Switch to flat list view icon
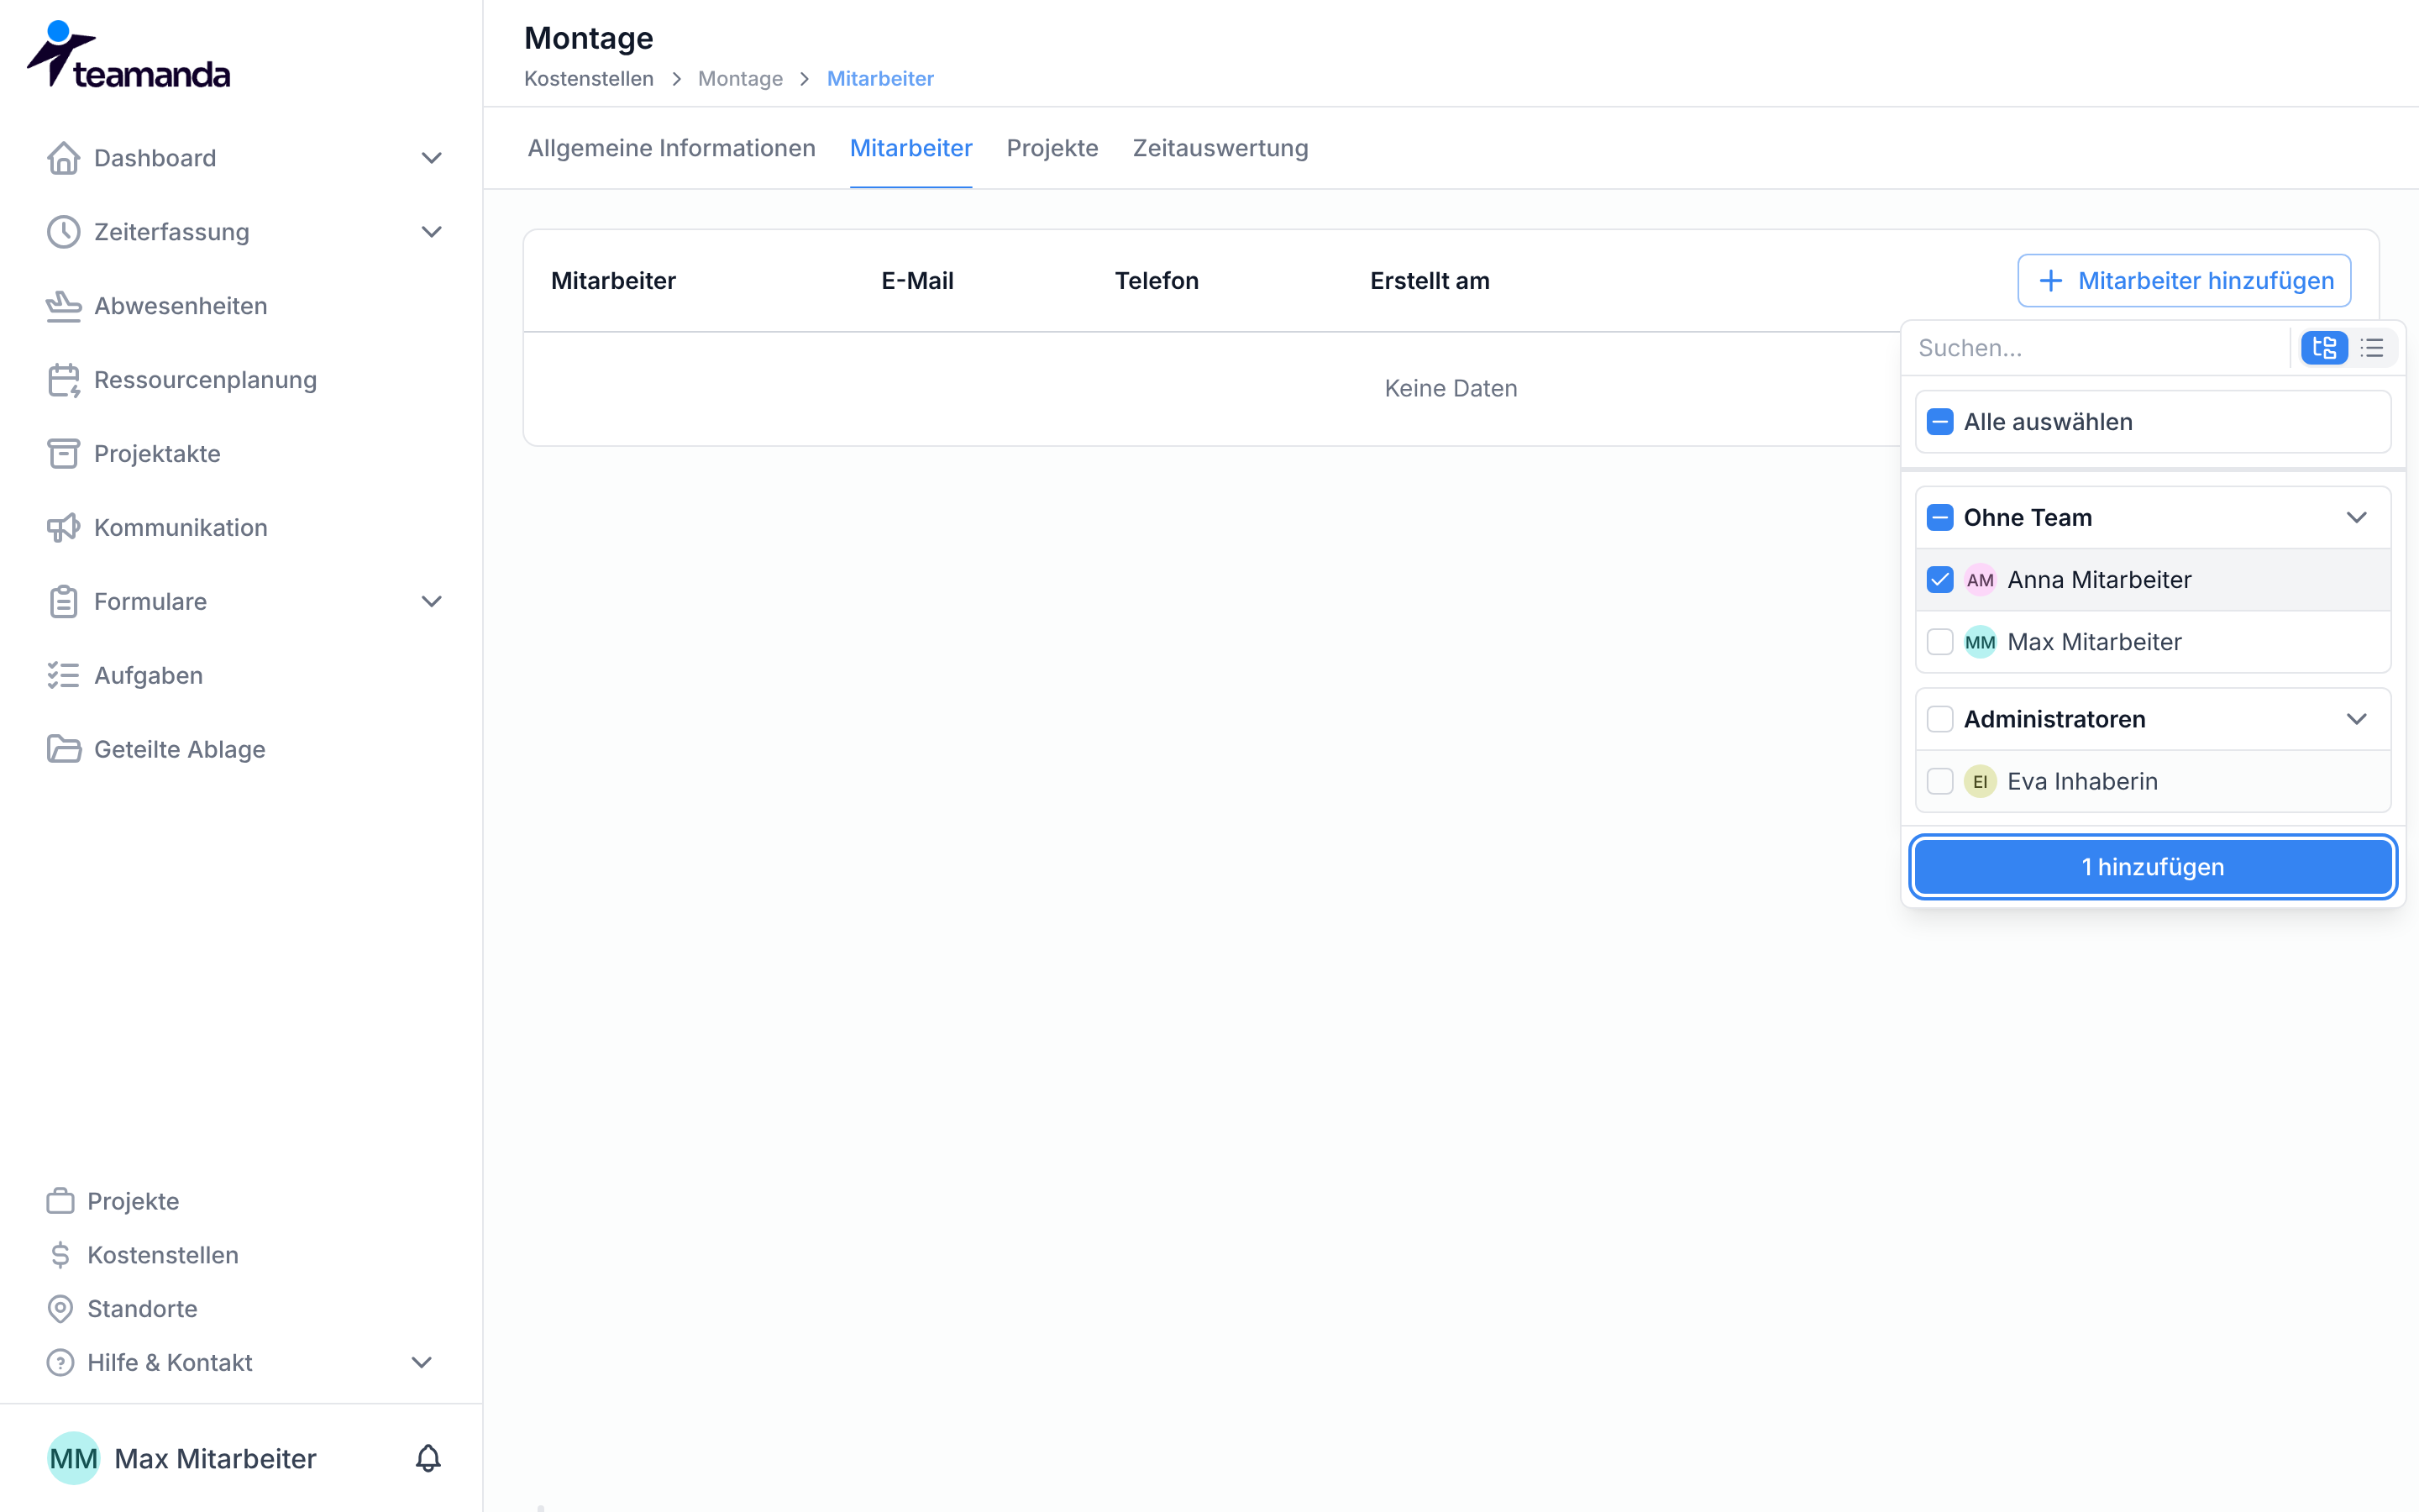The width and height of the screenshot is (2419, 1512). click(2372, 348)
